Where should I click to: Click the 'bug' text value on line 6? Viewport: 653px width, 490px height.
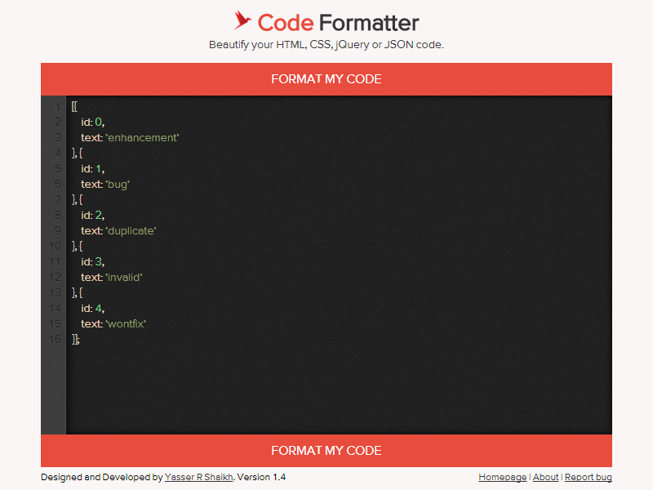118,184
